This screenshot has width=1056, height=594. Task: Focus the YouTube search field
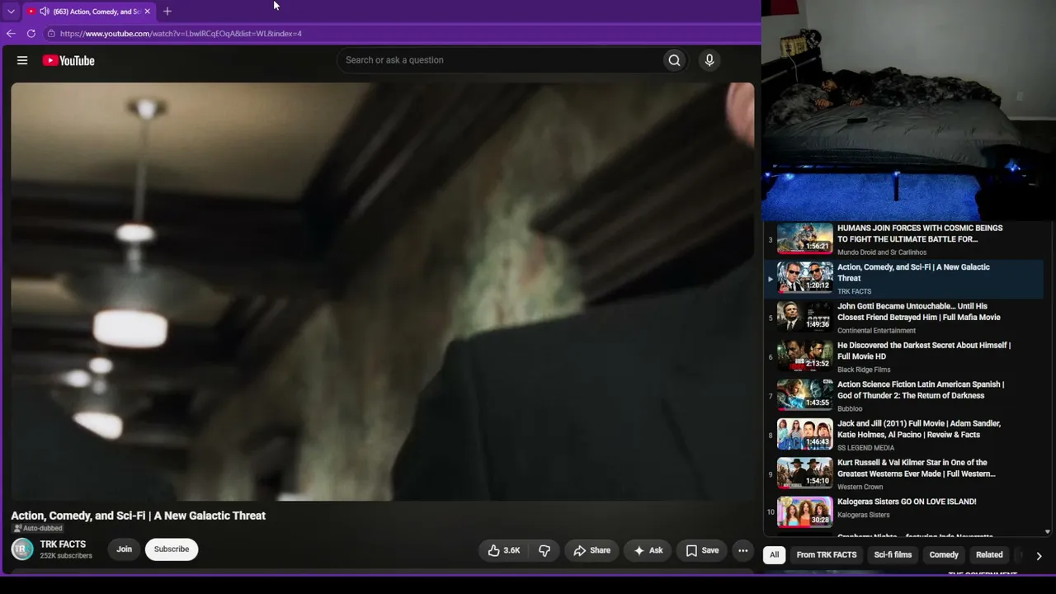[499, 60]
